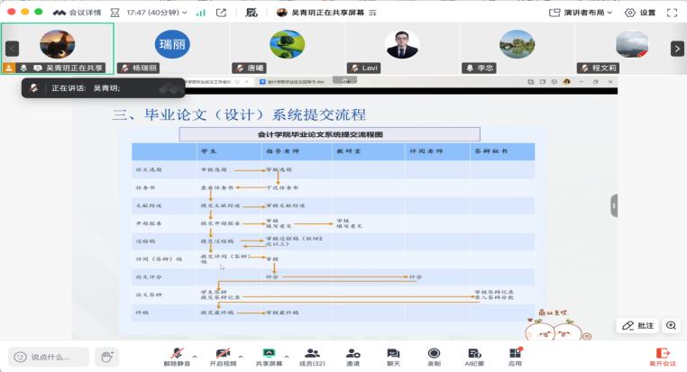Click 离开会议 to leave meeting
The height and width of the screenshot is (372, 687).
click(x=663, y=357)
